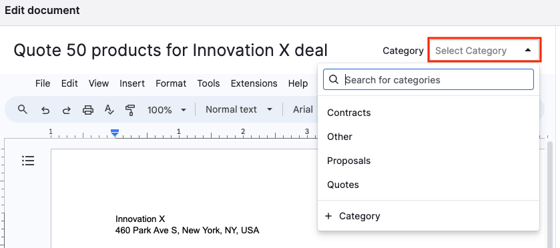Click the blue indent marker on ruler
560x248 pixels.
pos(115,133)
